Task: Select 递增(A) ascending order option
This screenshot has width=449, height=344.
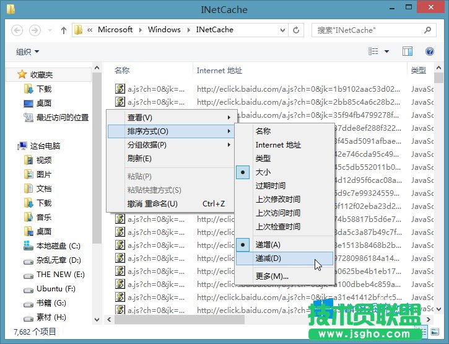Action: (268, 244)
